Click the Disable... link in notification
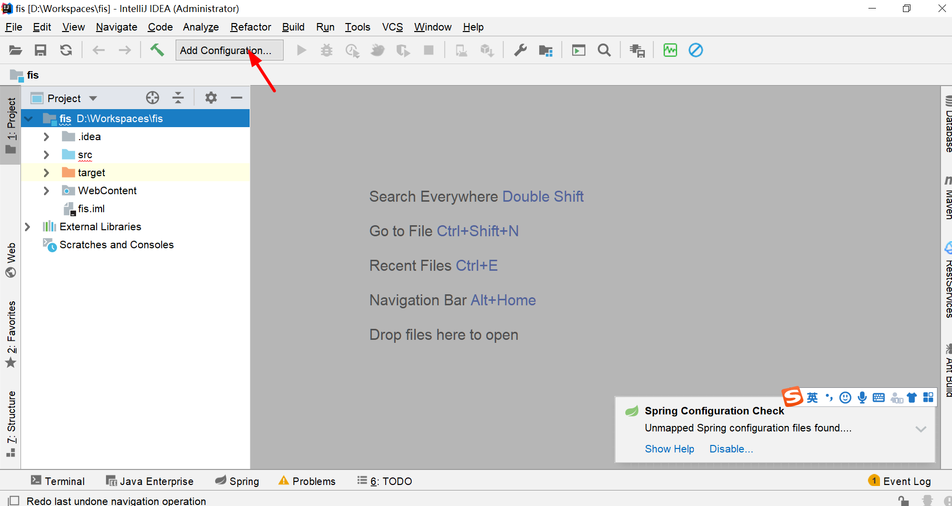This screenshot has height=506, width=952. [x=731, y=449]
